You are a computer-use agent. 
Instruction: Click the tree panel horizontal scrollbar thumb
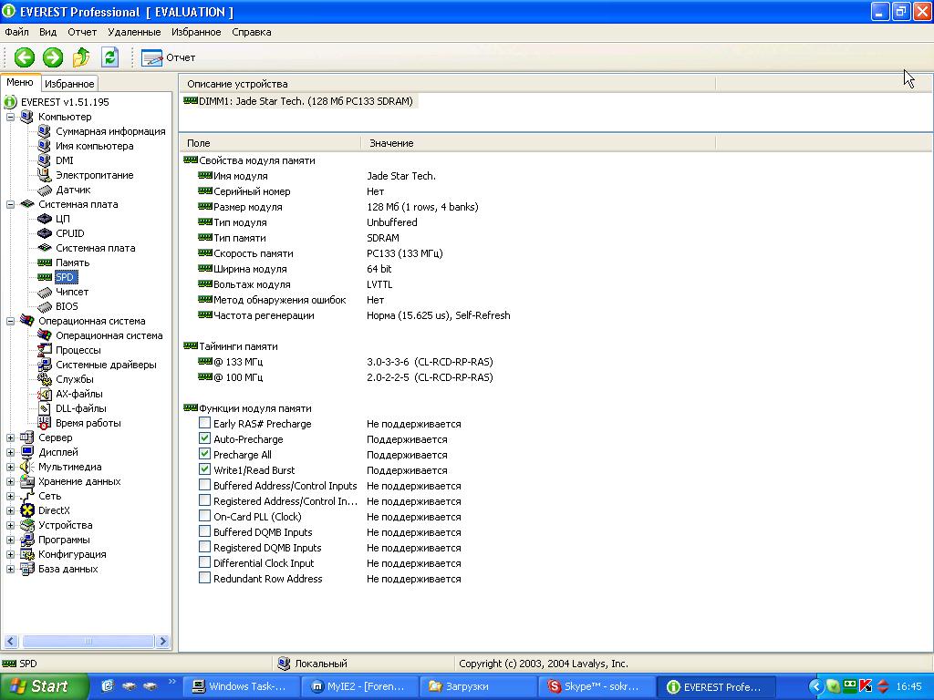pos(88,641)
